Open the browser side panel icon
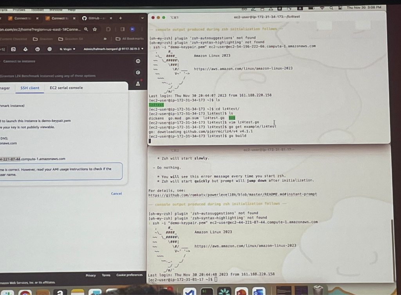This screenshot has height=295, width=401. 122,29
